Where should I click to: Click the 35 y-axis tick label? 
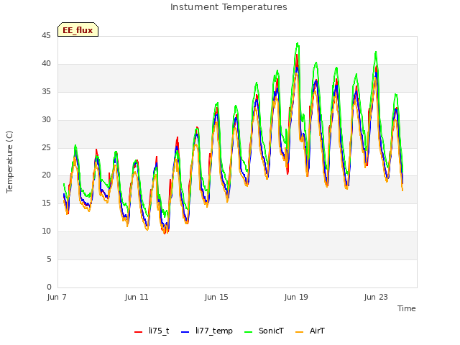click(46, 92)
